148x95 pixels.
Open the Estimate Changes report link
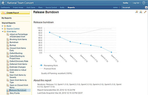pyautogui.click(x=18, y=67)
